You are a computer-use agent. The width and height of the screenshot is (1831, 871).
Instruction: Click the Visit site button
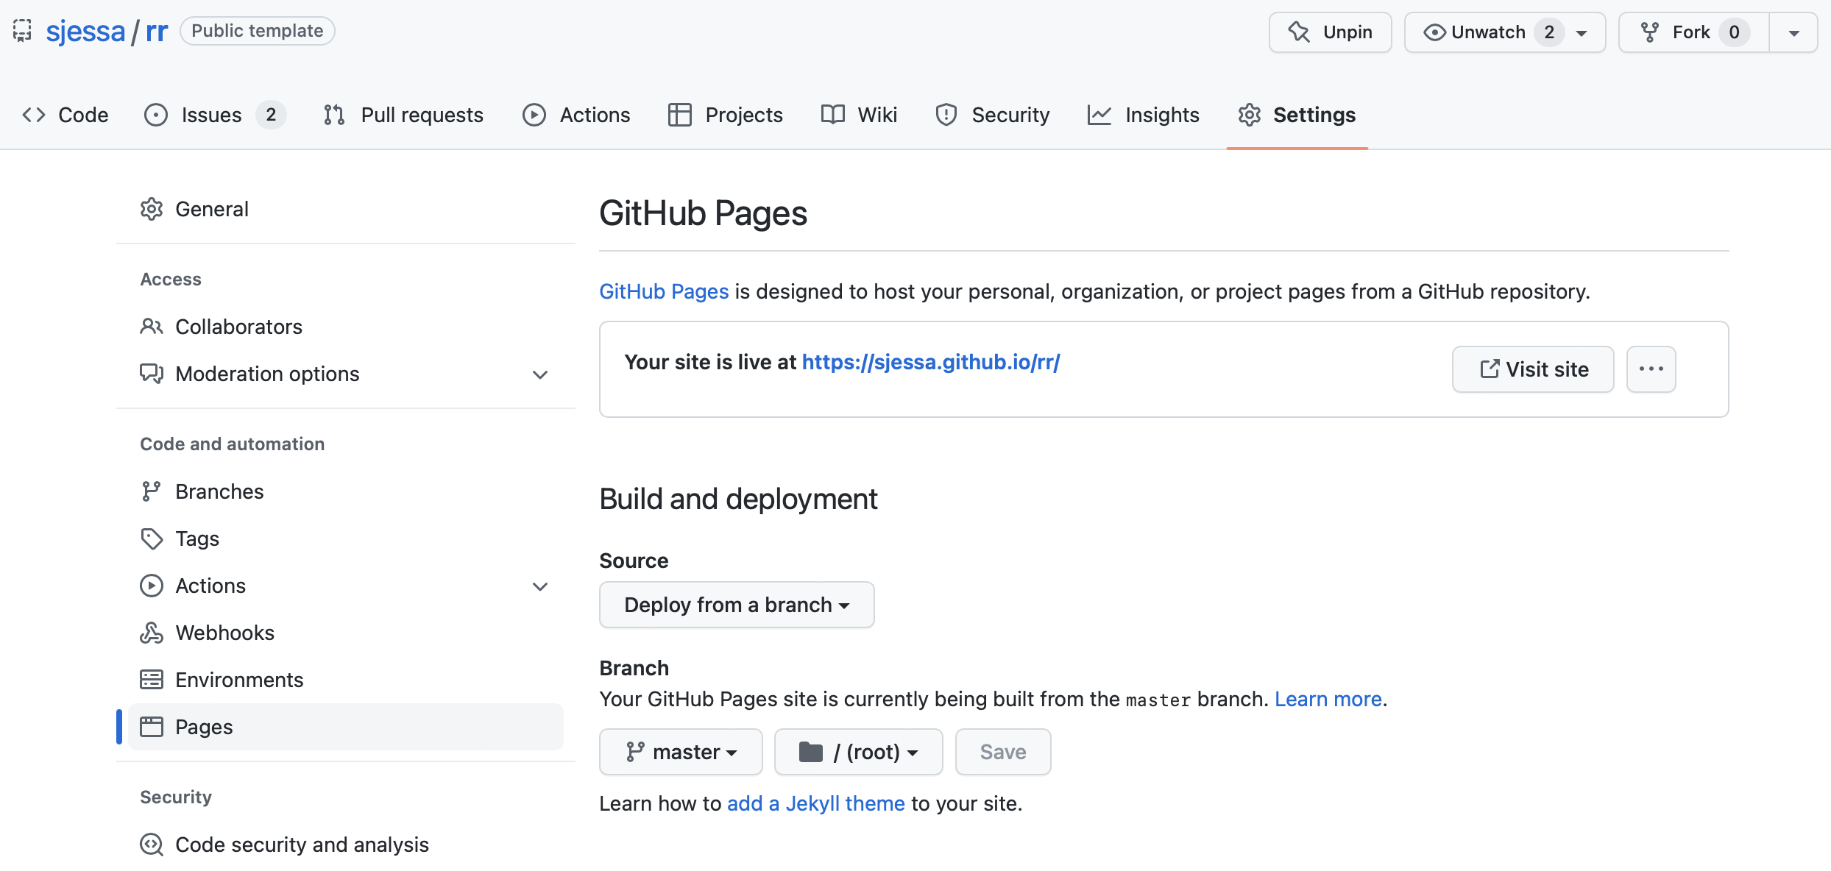click(x=1533, y=369)
